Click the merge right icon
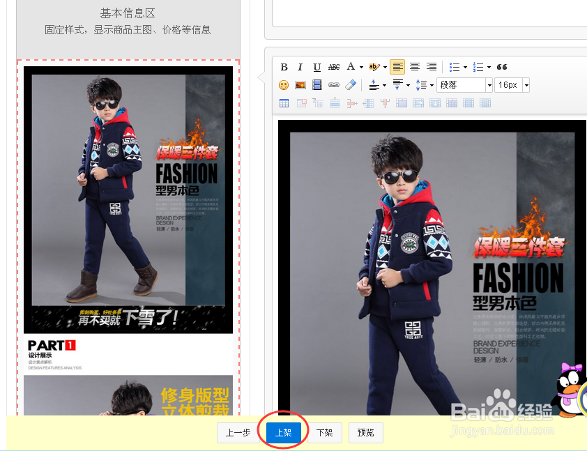 tap(418, 103)
